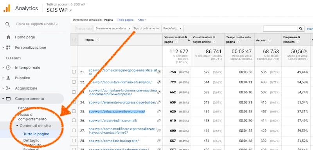Screen dimensions: 313x150
Task: Collapse the Contenuti del sito submenu
Action: pyautogui.click(x=17, y=126)
